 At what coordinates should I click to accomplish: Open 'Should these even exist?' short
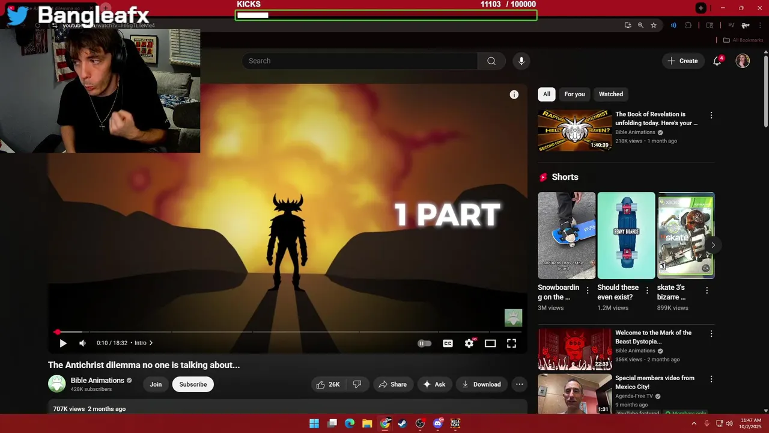click(x=626, y=235)
